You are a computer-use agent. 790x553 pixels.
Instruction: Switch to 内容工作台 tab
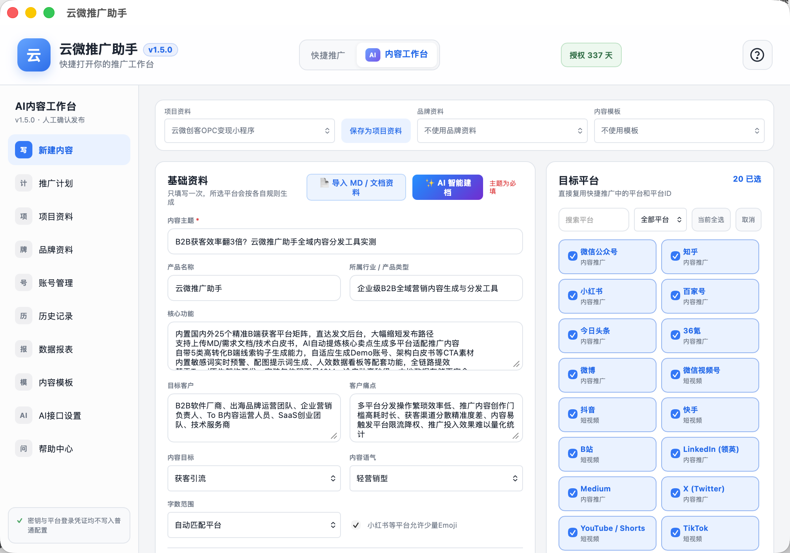pyautogui.click(x=397, y=55)
